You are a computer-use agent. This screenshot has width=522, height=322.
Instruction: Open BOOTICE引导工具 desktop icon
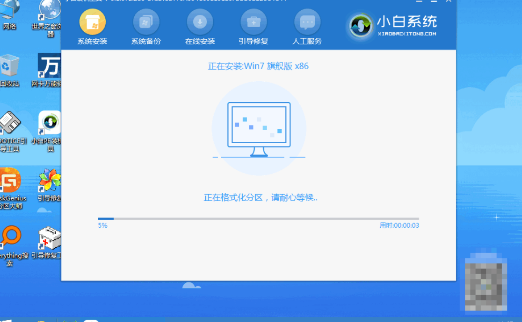tap(12, 132)
